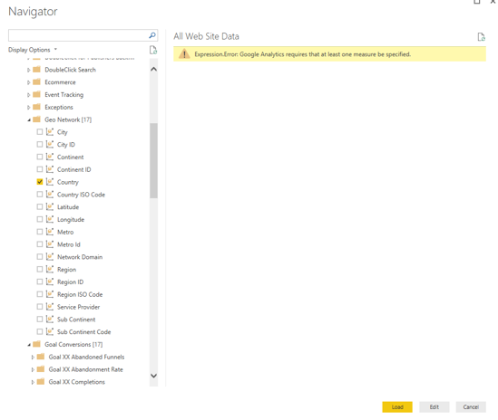Click the Load button
Screen dimensions: 498x420
(397, 407)
